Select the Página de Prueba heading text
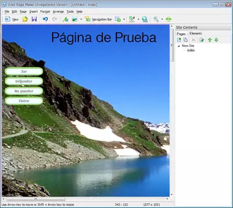This screenshot has width=233, height=208. click(x=104, y=38)
